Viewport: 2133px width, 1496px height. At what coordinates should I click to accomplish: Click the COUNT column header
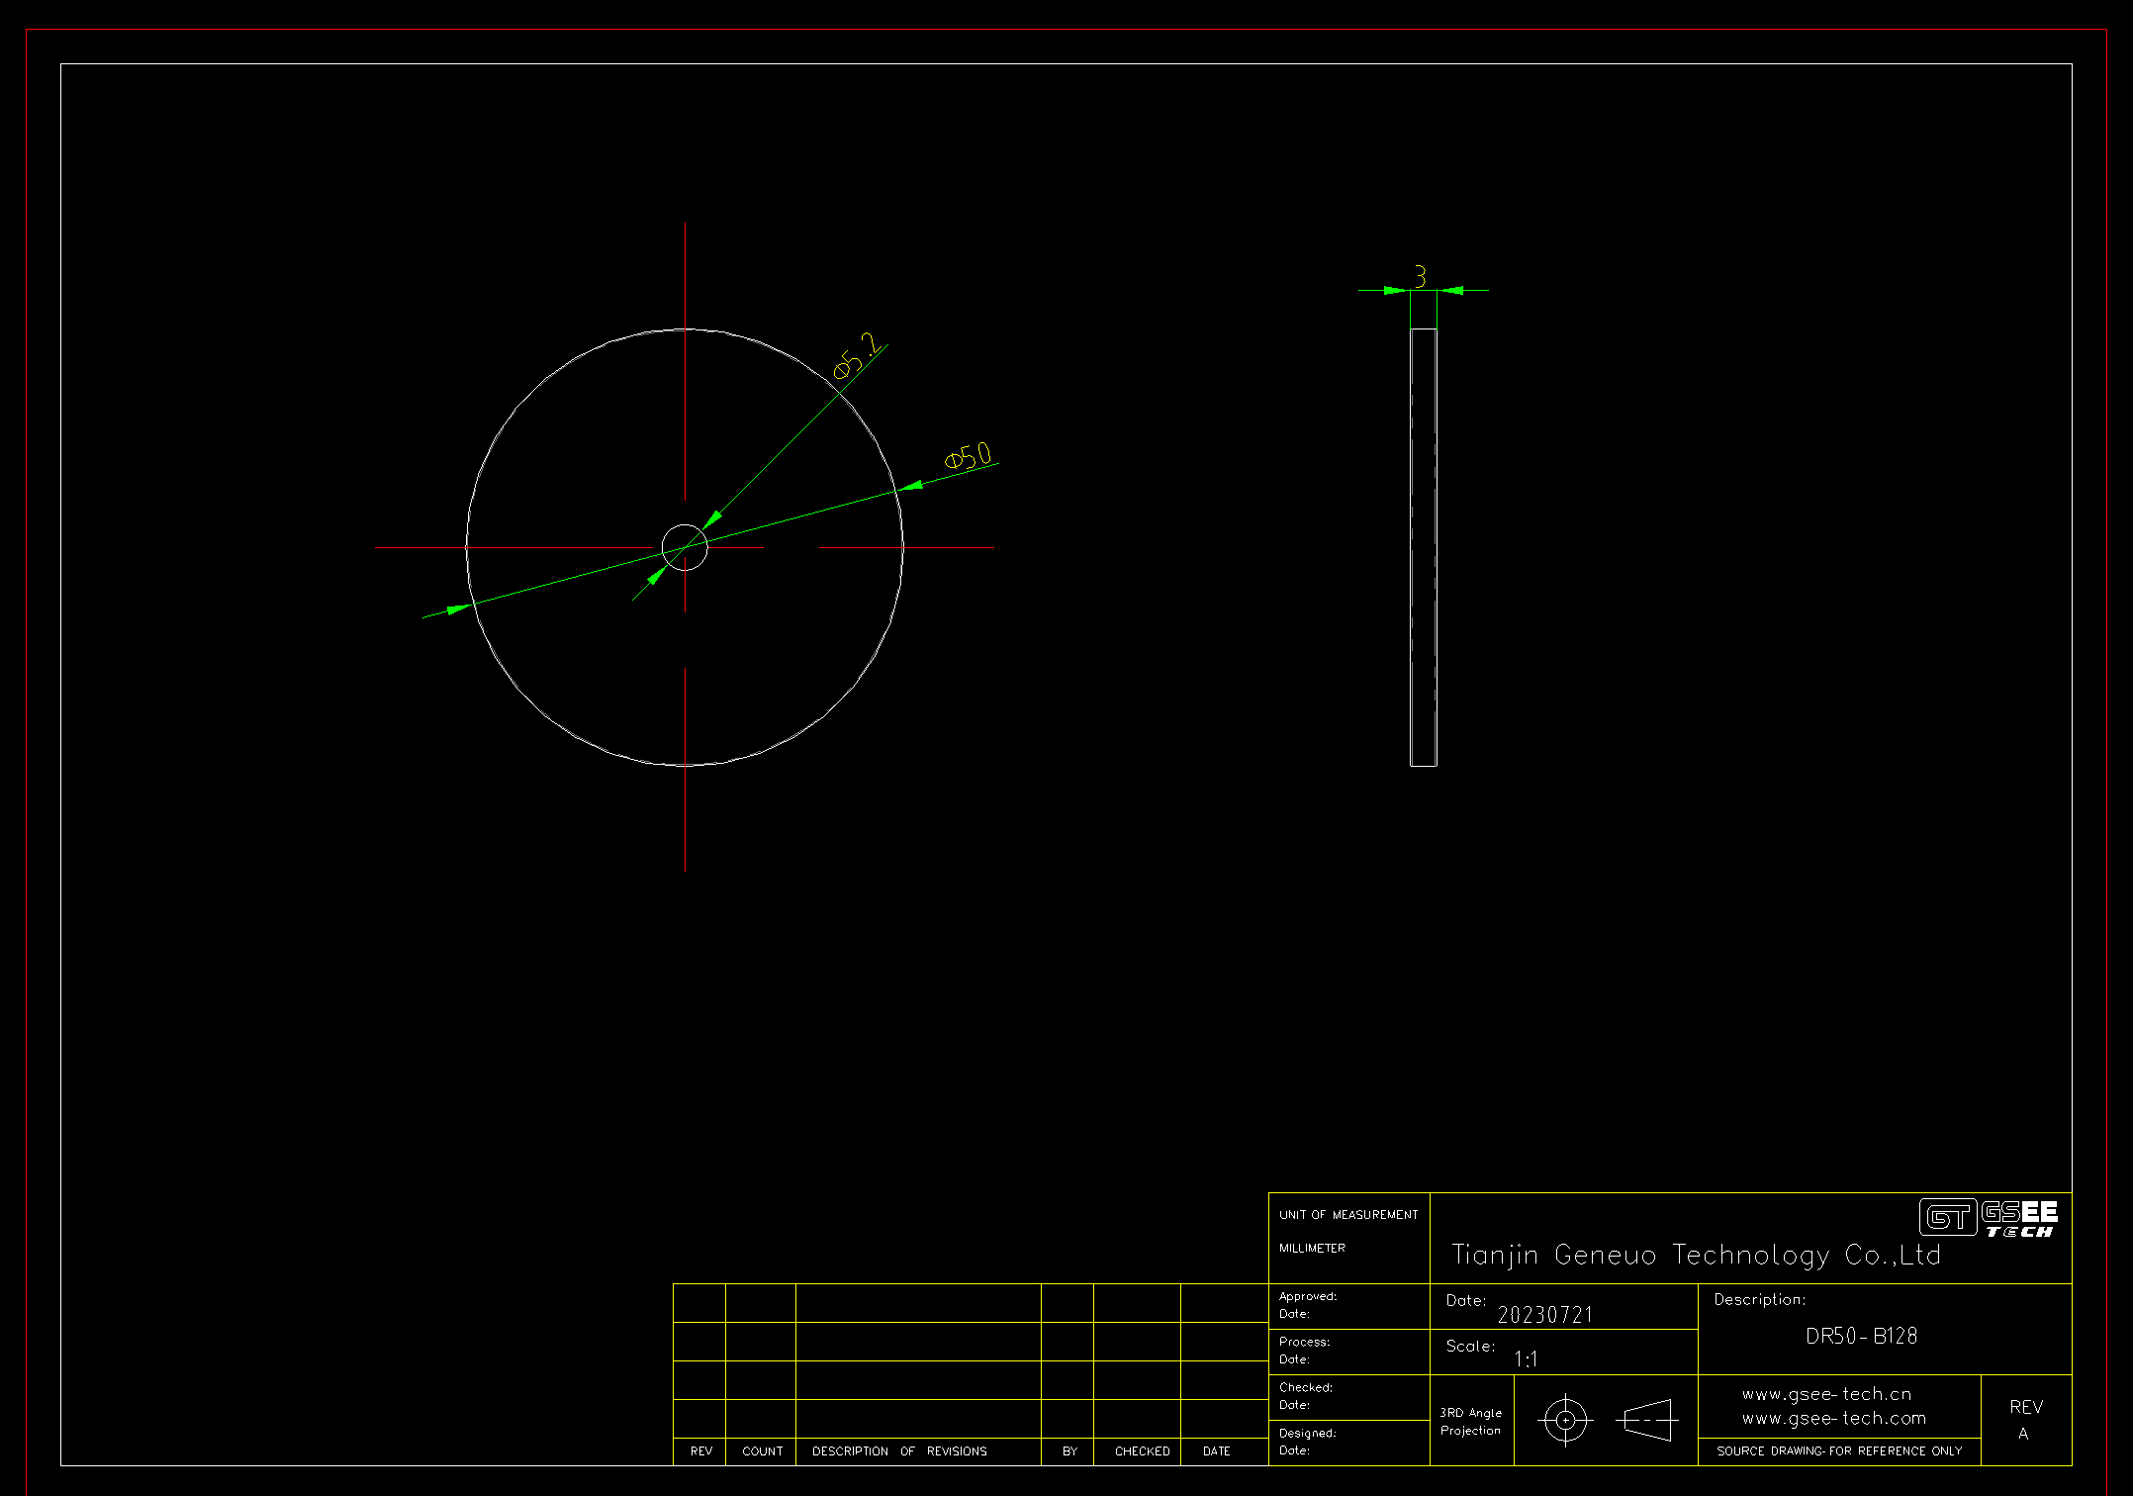tap(762, 1451)
